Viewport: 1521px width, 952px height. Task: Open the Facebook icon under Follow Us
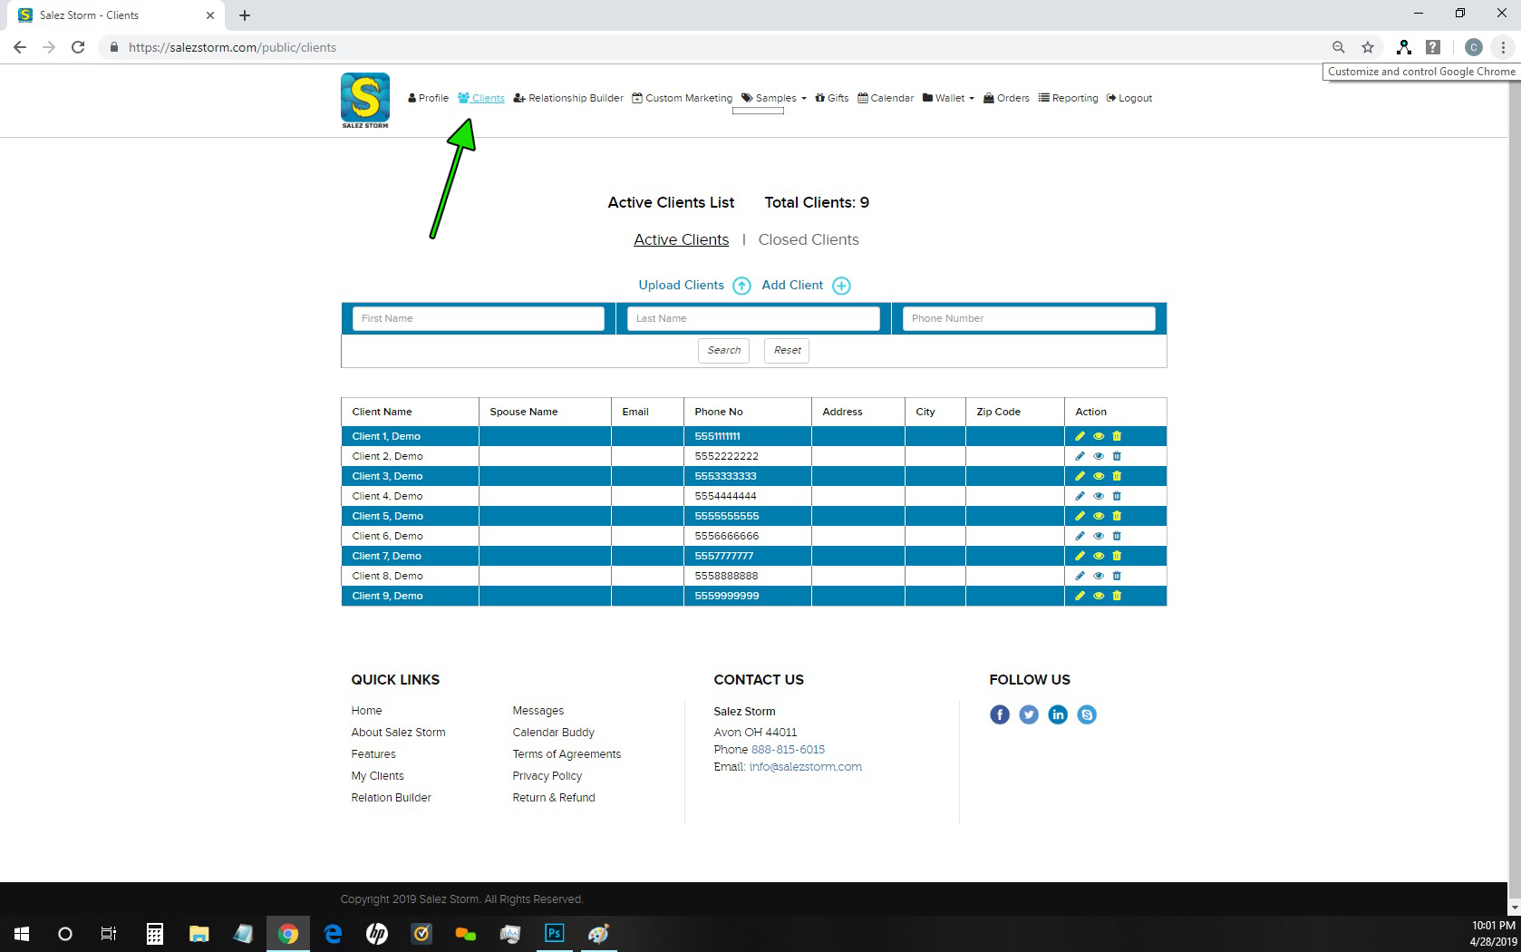pyautogui.click(x=999, y=714)
